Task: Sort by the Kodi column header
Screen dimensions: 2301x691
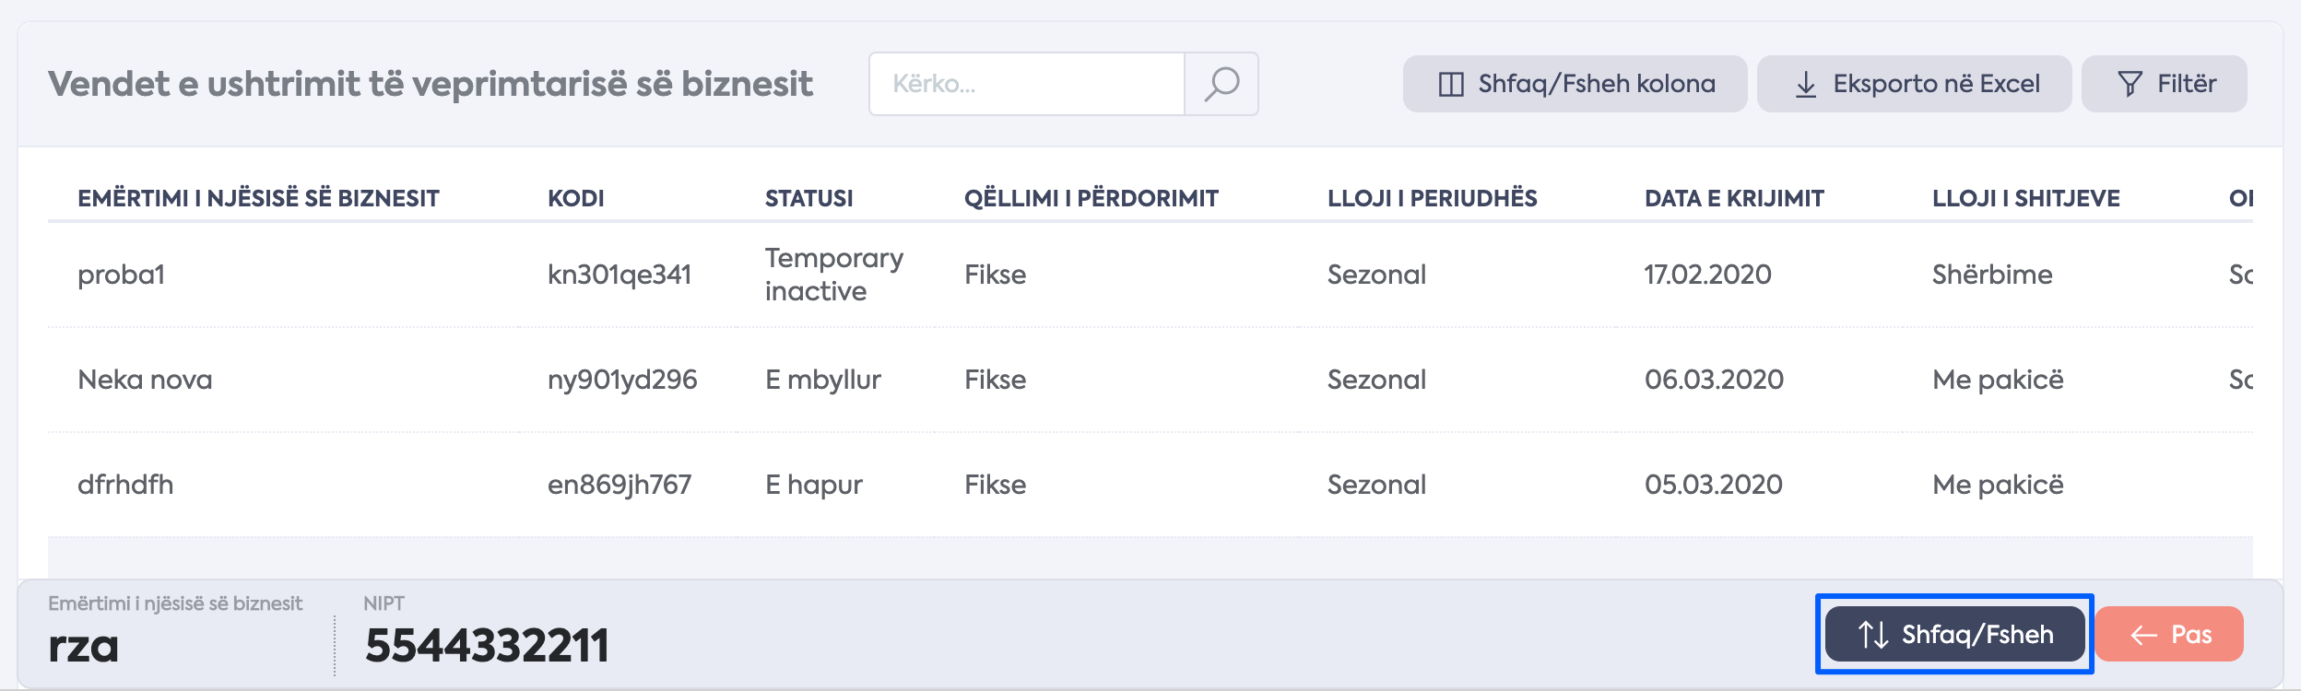Action: [x=576, y=198]
